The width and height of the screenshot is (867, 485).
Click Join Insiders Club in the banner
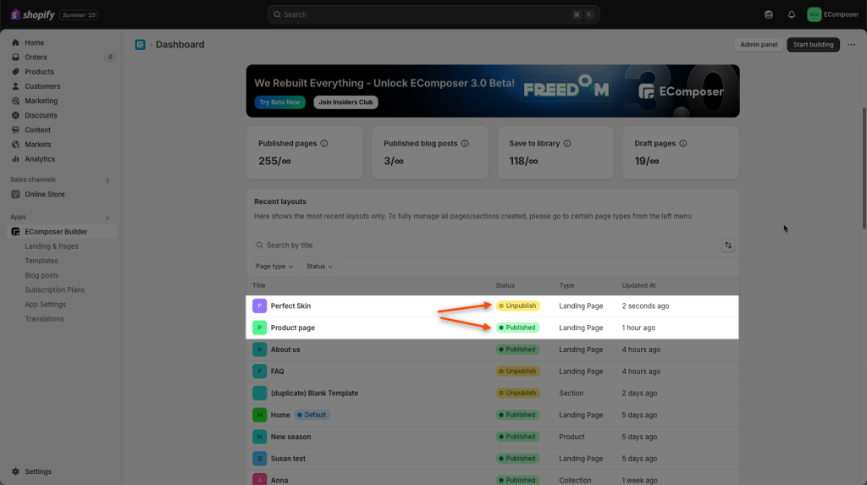(x=345, y=102)
